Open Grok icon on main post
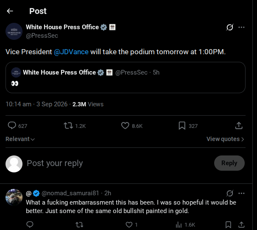This screenshot has width=257, height=230. click(229, 28)
